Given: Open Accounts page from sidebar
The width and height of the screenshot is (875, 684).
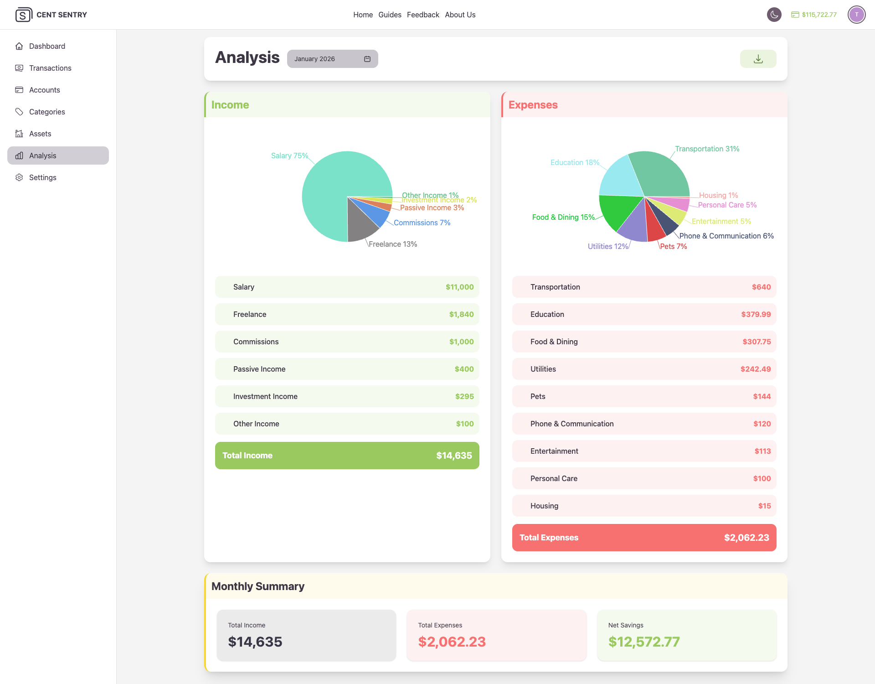Looking at the screenshot, I should coord(44,90).
